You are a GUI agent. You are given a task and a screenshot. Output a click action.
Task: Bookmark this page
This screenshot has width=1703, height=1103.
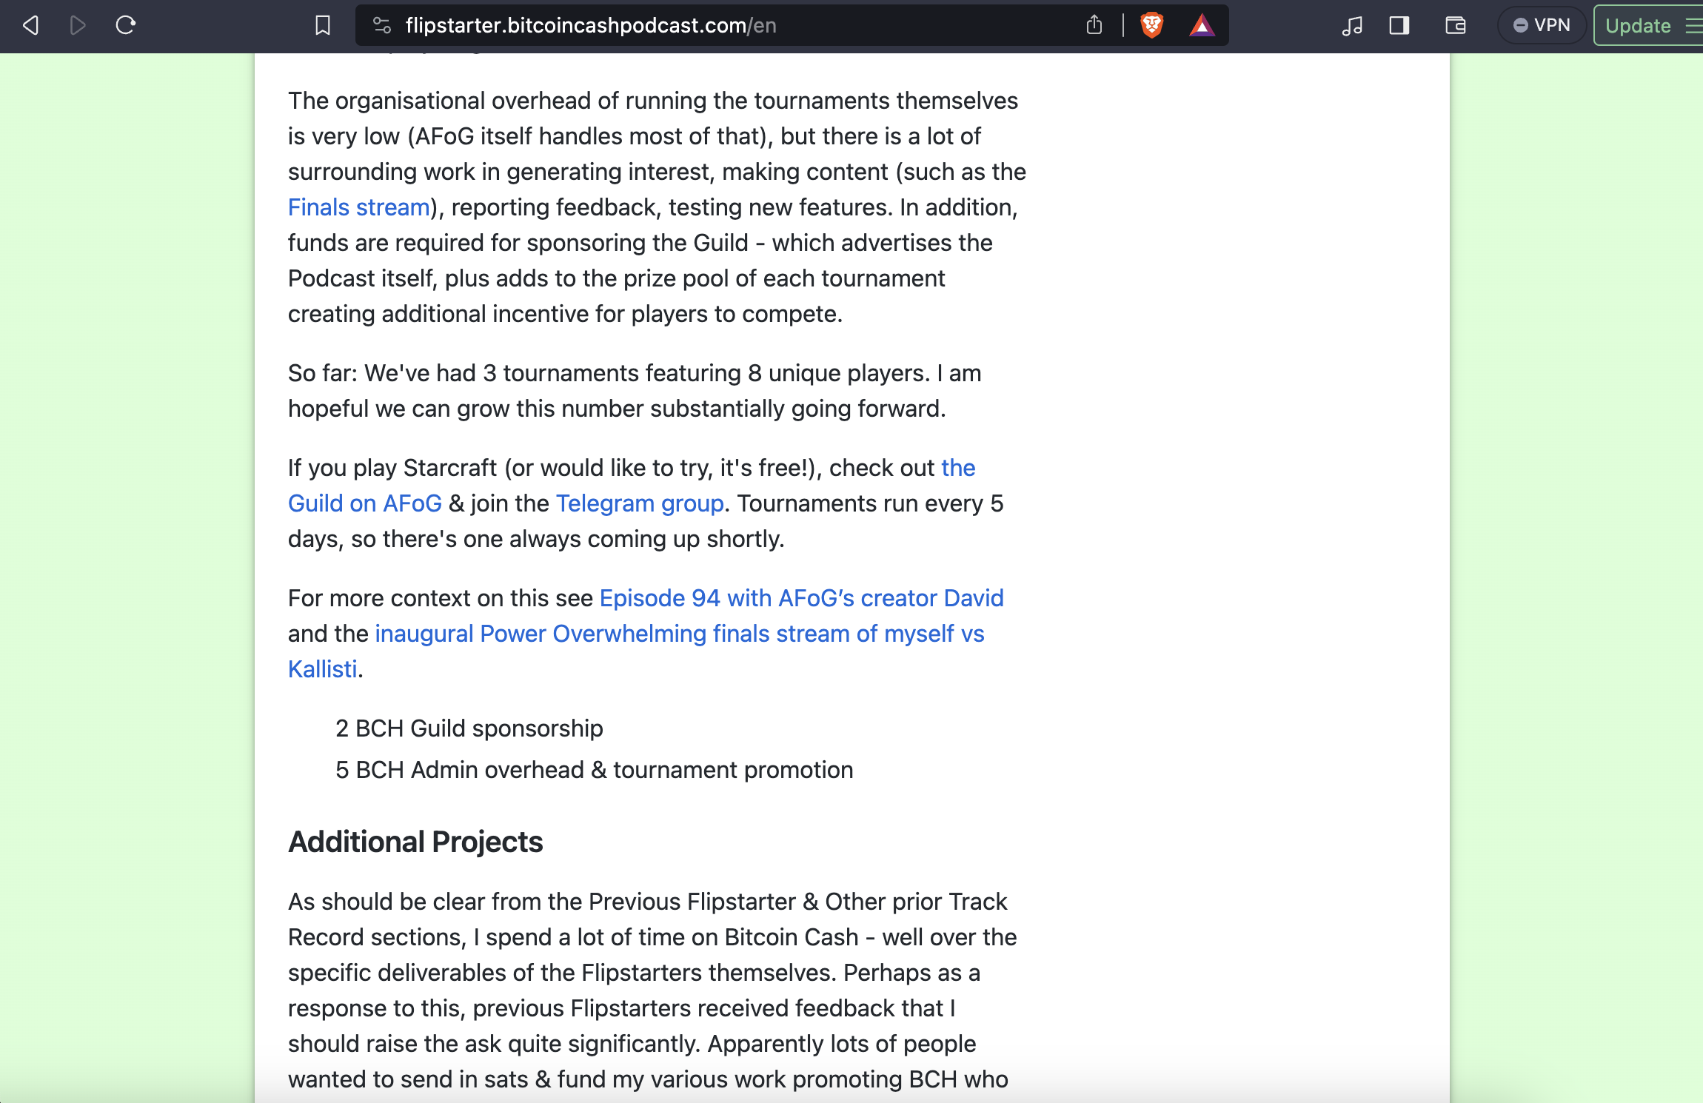point(322,26)
